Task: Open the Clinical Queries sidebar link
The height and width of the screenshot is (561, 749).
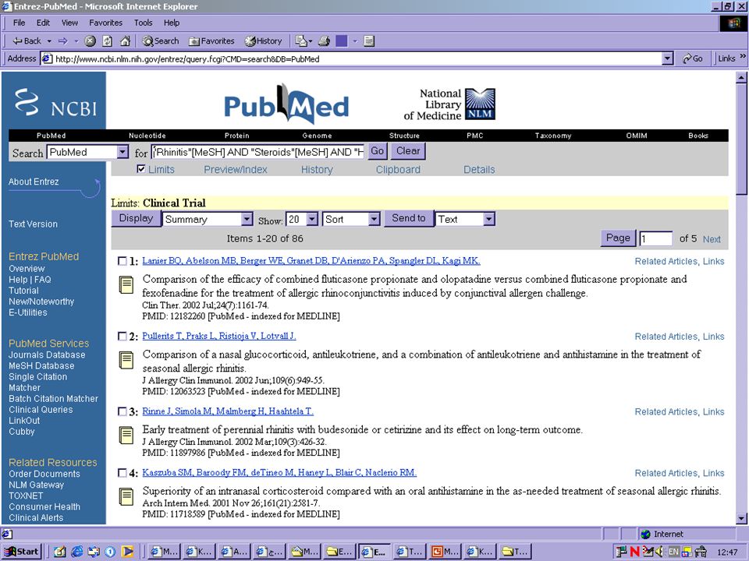Action: [x=41, y=410]
